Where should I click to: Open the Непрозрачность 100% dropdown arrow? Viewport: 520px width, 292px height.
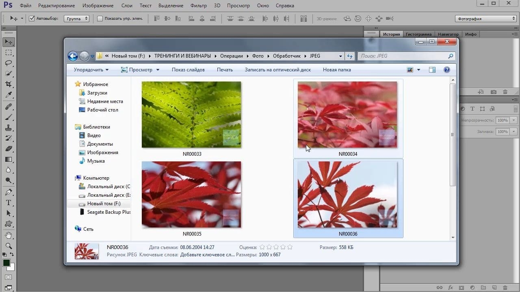pos(514,120)
